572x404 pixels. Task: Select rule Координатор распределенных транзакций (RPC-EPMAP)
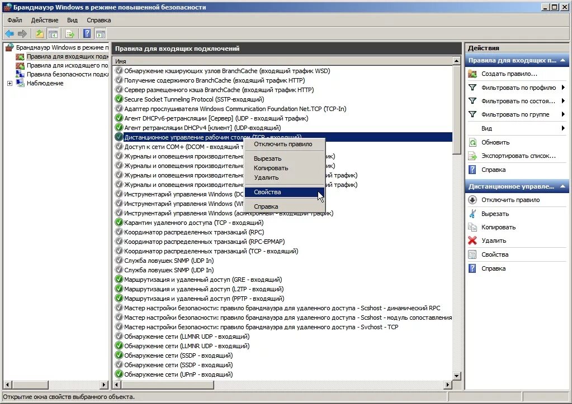204,241
